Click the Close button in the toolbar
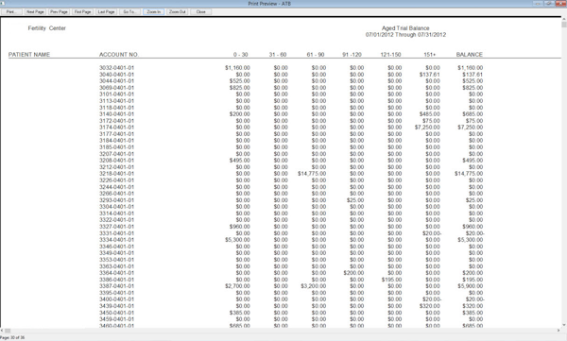This screenshot has height=341, width=567. click(201, 12)
